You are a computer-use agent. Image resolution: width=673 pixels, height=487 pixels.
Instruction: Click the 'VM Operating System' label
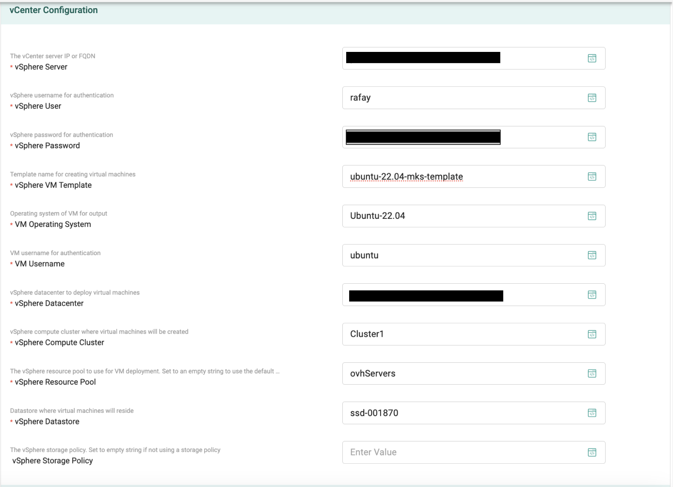(53, 225)
